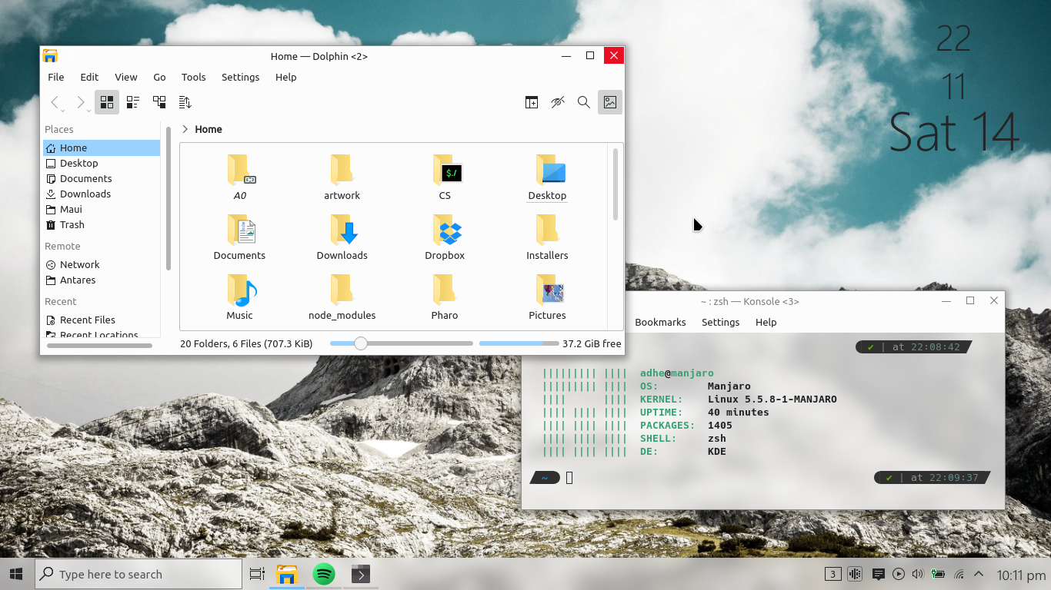Open the Task View taskbar icon

coord(257,574)
